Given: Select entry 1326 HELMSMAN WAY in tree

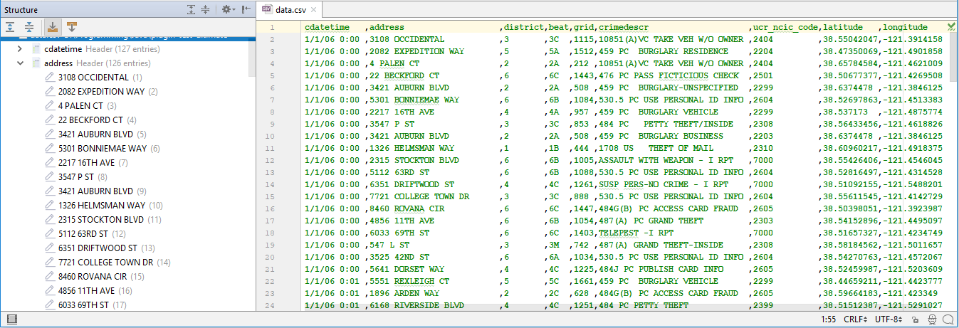Looking at the screenshot, I should point(111,206).
